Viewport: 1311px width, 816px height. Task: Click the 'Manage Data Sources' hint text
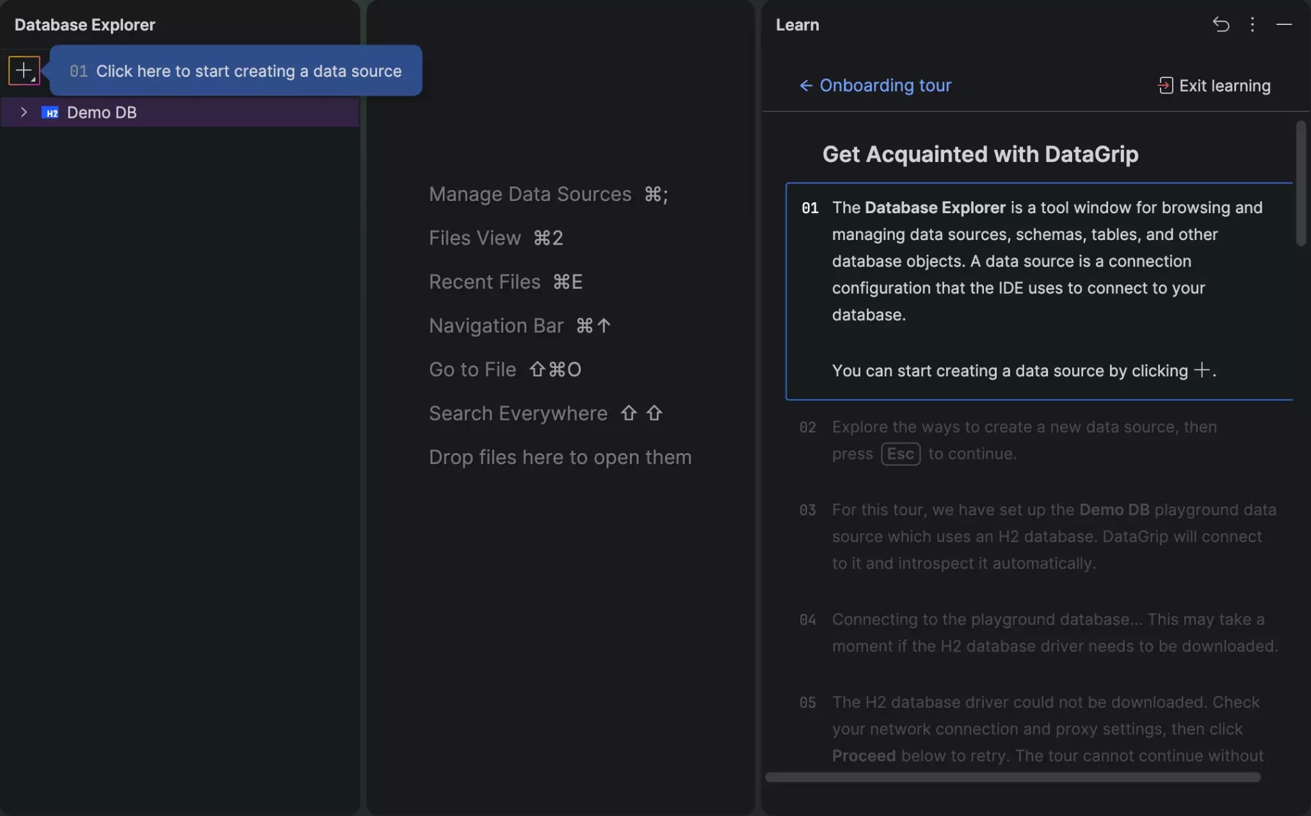click(530, 194)
